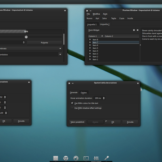Select the Item 1 row text
This screenshot has height=162, width=162.
(95, 60)
